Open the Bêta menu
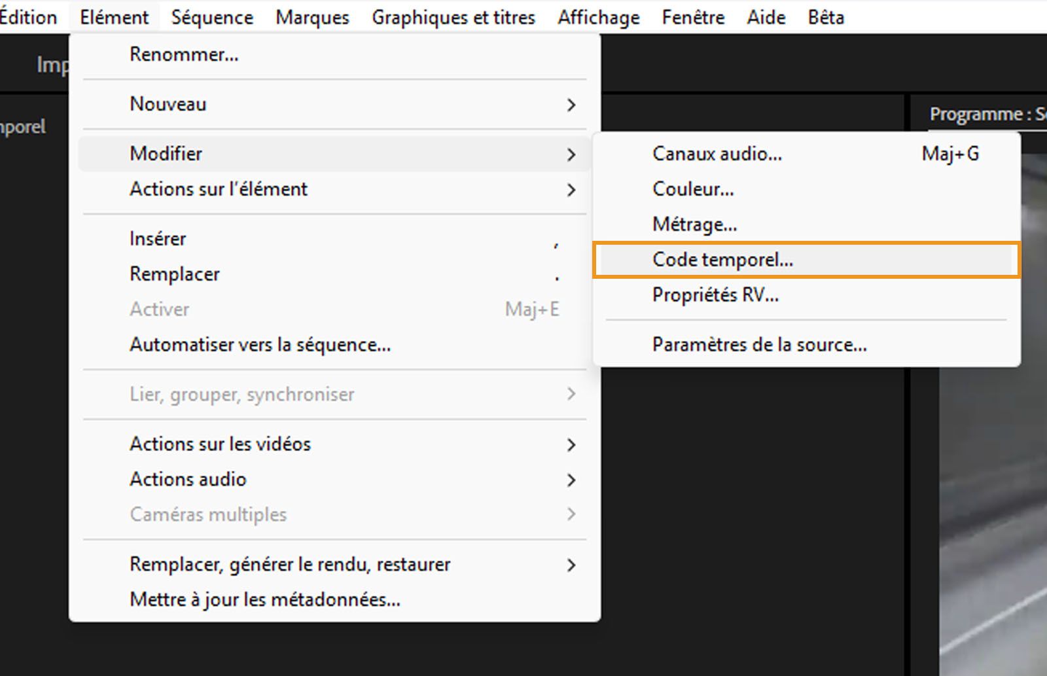The height and width of the screenshot is (676, 1047). pyautogui.click(x=825, y=17)
